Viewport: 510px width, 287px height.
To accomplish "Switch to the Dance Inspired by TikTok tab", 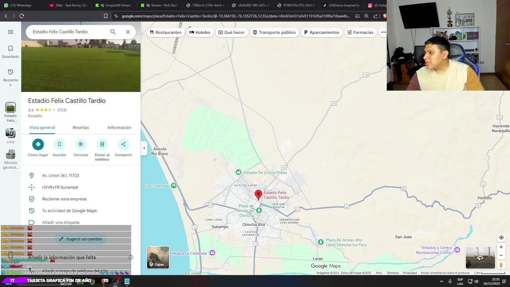I will point(341,5).
